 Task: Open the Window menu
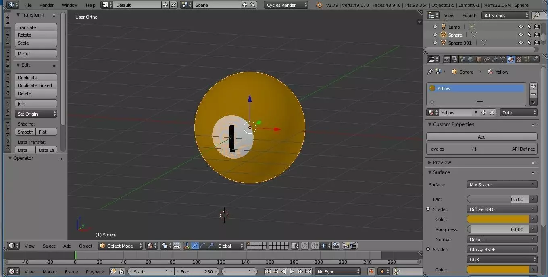coord(70,5)
